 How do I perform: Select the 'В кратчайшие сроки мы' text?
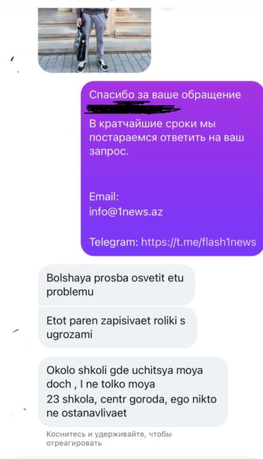tap(152, 124)
